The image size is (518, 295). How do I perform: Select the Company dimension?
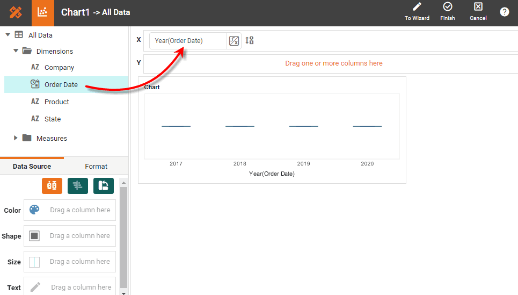click(x=59, y=67)
